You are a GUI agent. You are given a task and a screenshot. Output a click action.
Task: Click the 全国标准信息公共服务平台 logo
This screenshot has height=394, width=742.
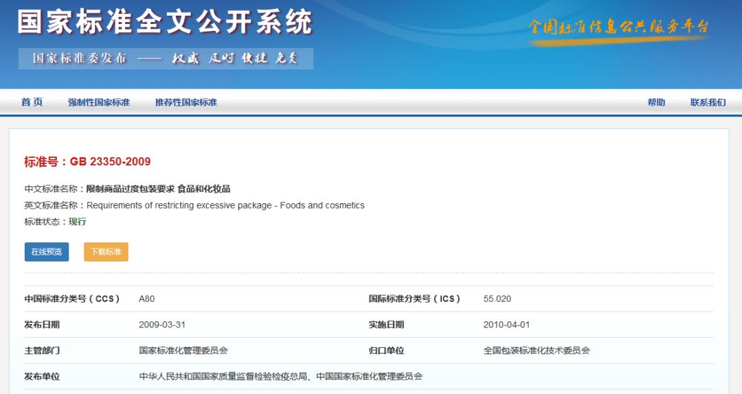[618, 28]
